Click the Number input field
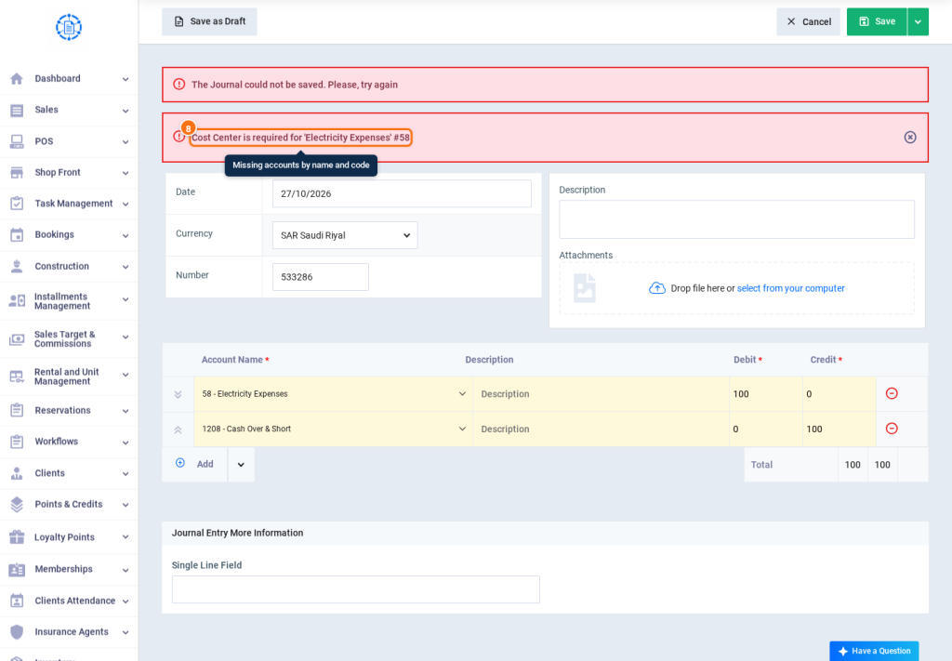This screenshot has height=661, width=952. click(321, 277)
